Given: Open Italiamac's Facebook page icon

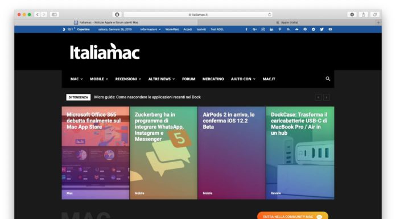Looking at the screenshot, I should [x=246, y=30].
